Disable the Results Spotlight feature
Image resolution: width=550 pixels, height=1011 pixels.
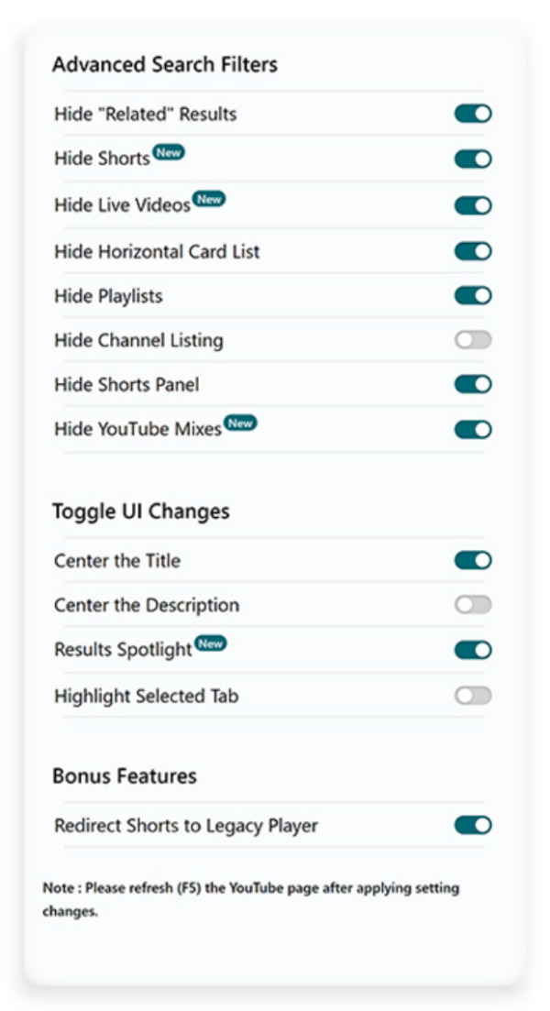[x=471, y=649]
